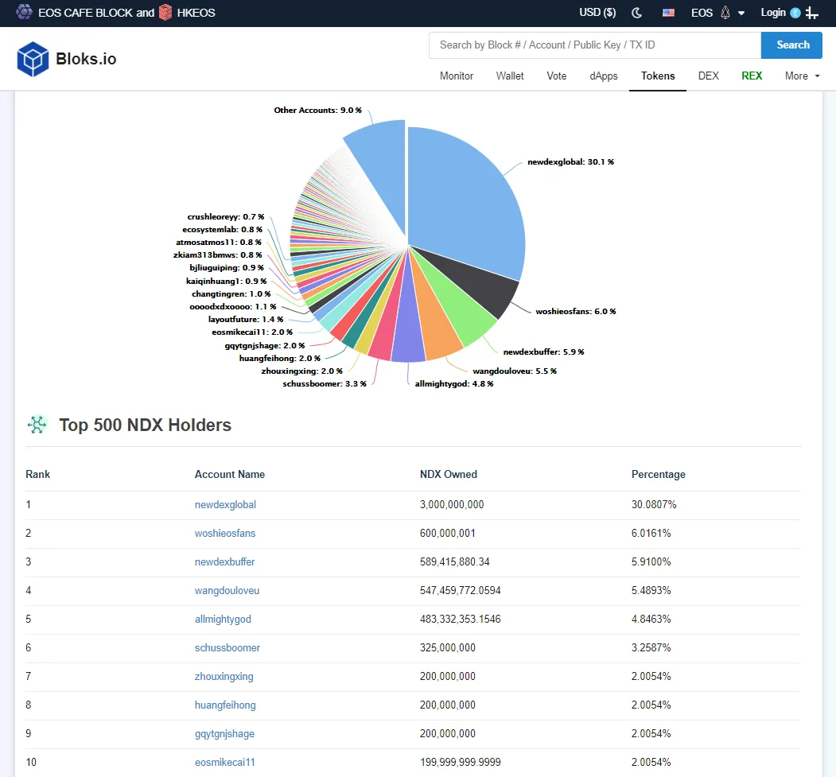Select the Tokens tab
This screenshot has height=777, width=836.
pos(657,76)
